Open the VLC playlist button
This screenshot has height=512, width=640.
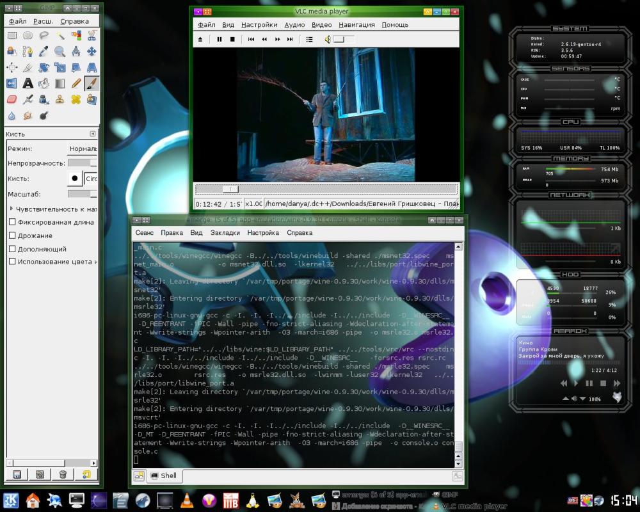pyautogui.click(x=309, y=39)
